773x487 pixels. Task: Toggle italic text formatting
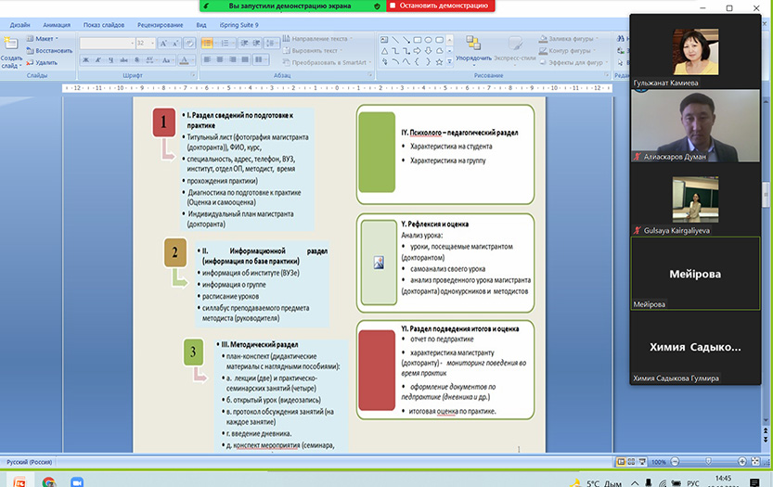(x=97, y=58)
